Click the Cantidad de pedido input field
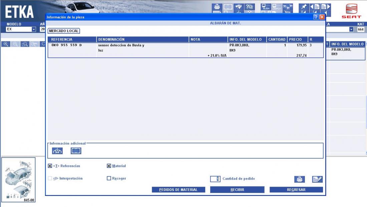Image resolution: width=367 pixels, height=207 pixels. tap(215, 179)
